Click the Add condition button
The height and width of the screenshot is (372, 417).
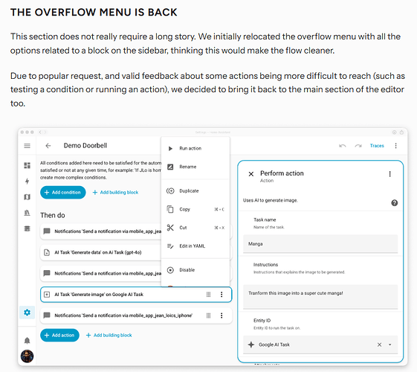coord(62,192)
